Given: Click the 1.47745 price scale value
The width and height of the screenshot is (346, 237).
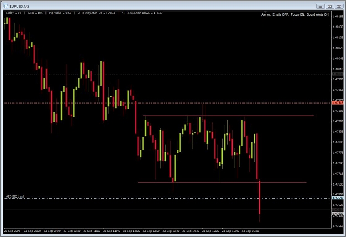Looking at the screenshot, I should [x=338, y=163].
